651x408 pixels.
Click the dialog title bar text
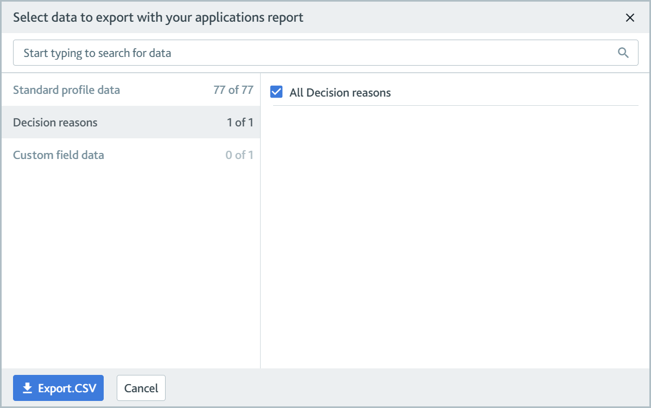156,17
